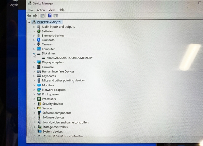This screenshot has height=146, width=203.
Task: Open the Help question mark toolbar icon
Action: coord(50,16)
